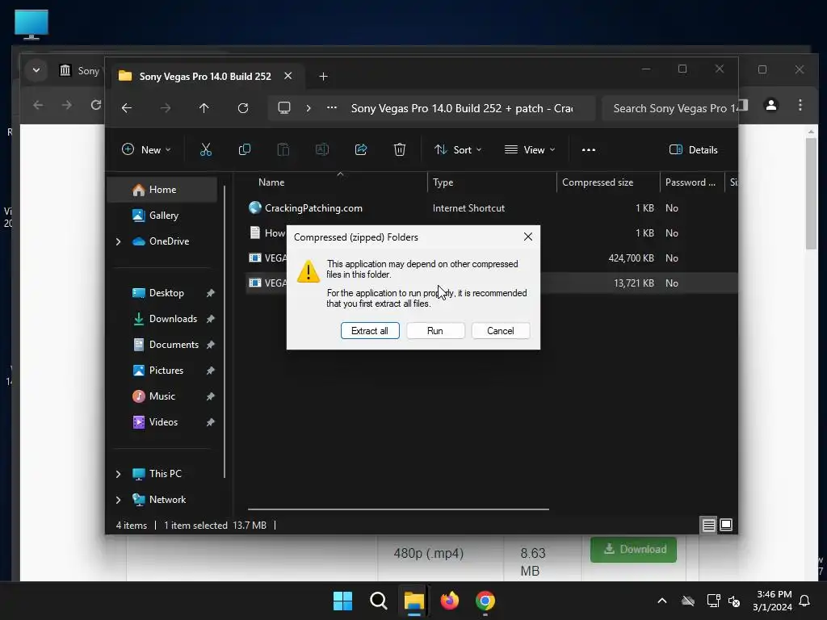
Task: Click the Explorer Up arrow button
Action: click(204, 108)
